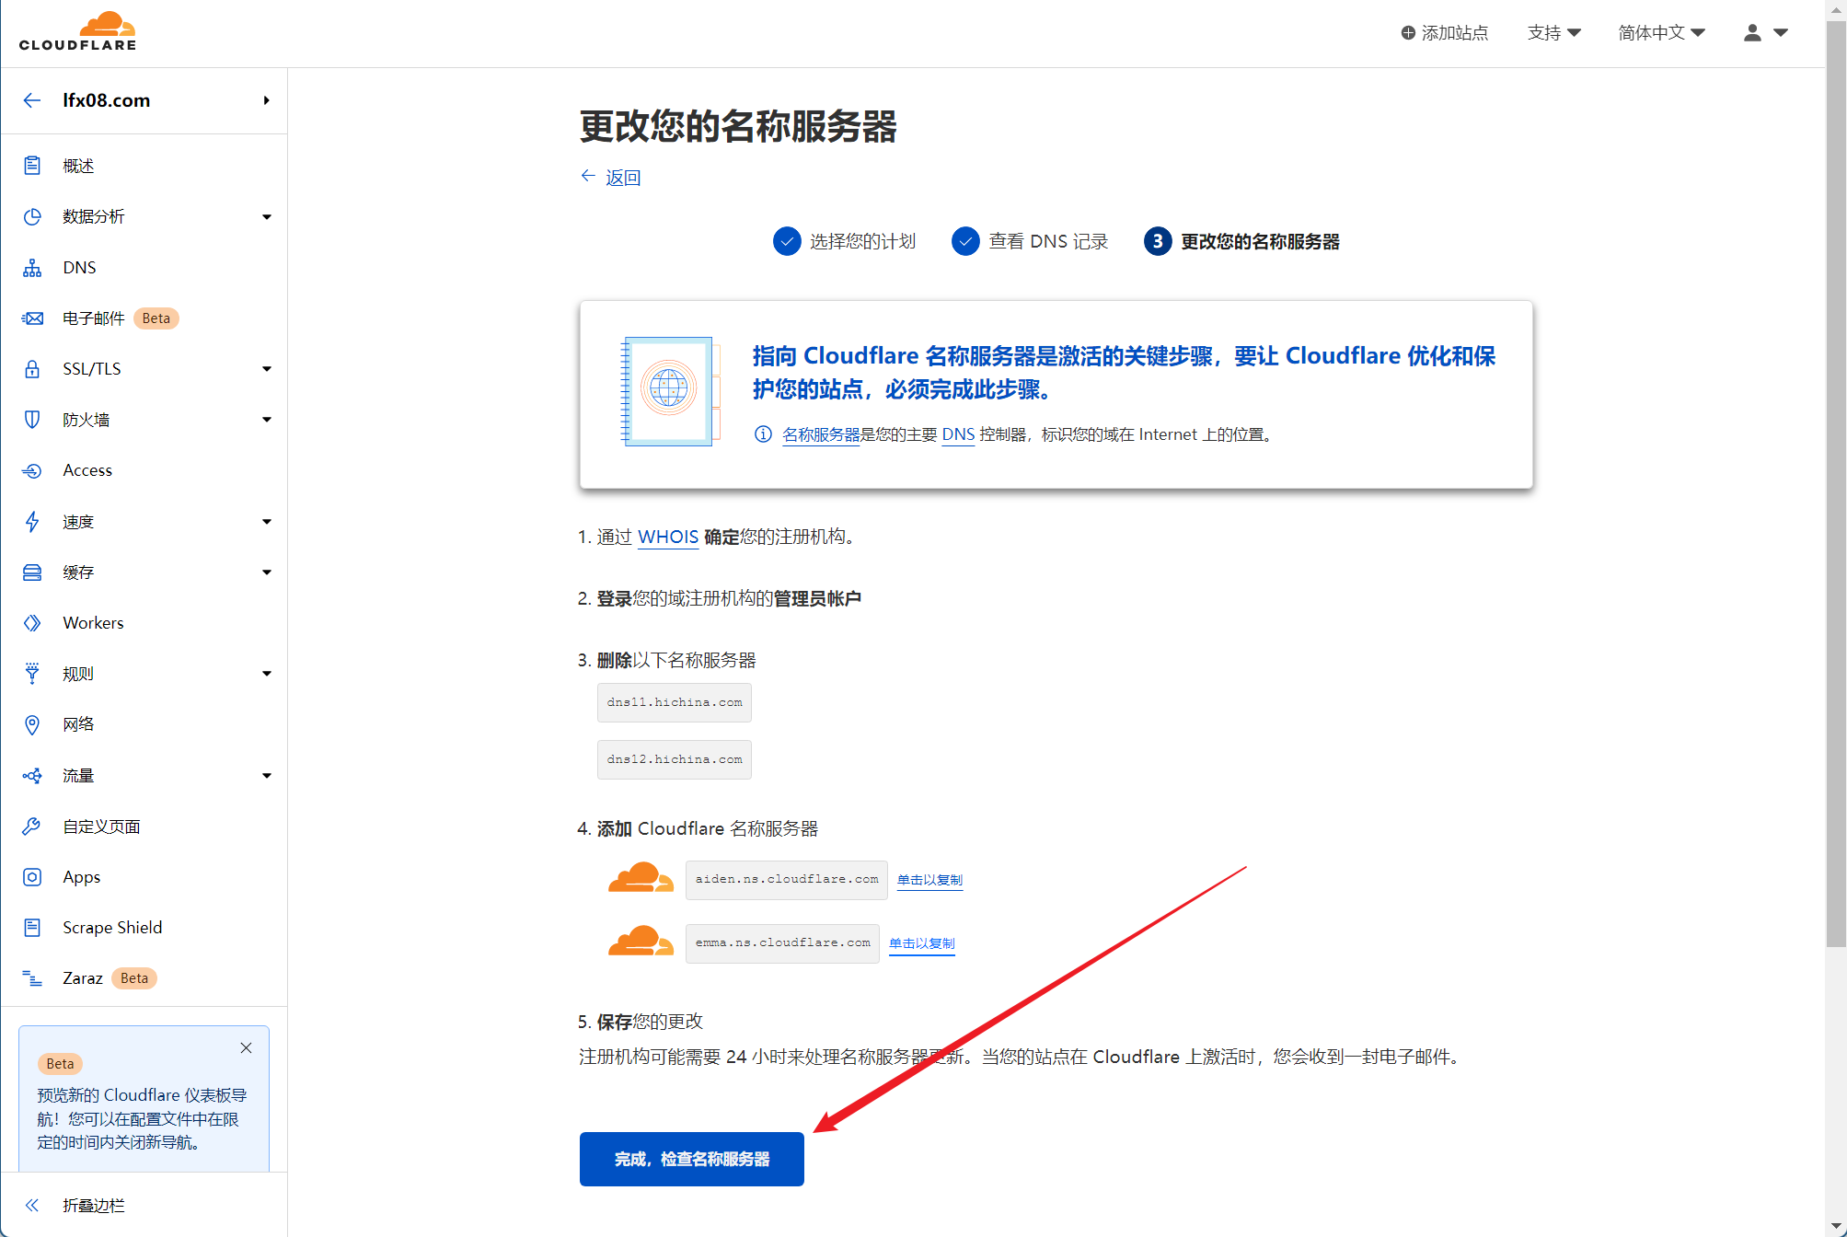Click the 防火墙 shield icon

tap(32, 420)
